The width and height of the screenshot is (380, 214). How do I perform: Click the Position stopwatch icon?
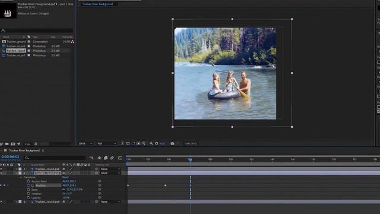[28, 185]
